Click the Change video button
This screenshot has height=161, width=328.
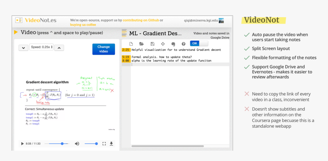click(x=103, y=49)
